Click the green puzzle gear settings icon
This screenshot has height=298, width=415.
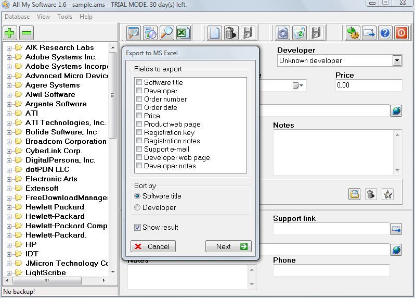tap(353, 33)
